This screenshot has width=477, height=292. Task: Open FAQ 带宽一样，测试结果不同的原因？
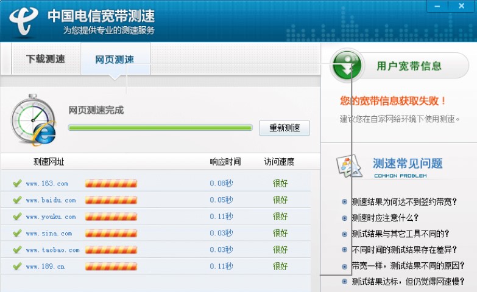pyautogui.click(x=408, y=266)
